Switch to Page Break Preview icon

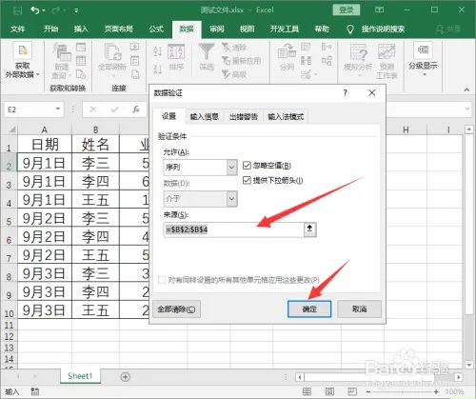point(352,391)
